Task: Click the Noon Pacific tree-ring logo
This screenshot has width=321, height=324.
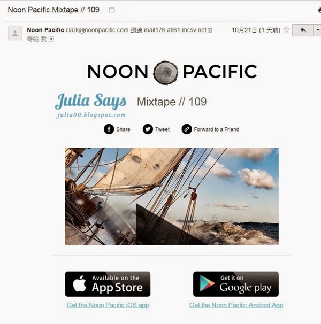Action: coord(166,73)
